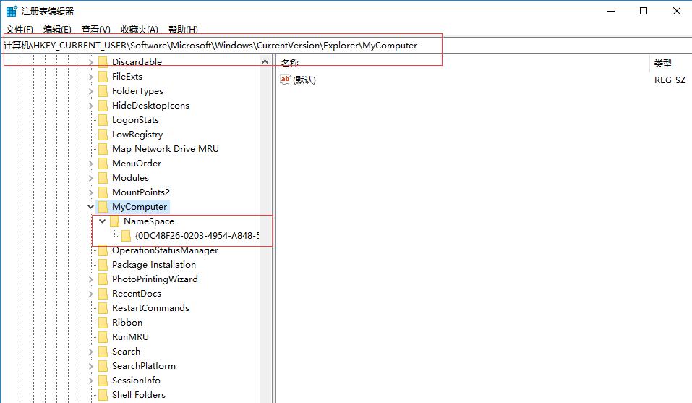Screen dimensions: 692x403
Task: Open the 文件(F) menu
Action: (20, 30)
